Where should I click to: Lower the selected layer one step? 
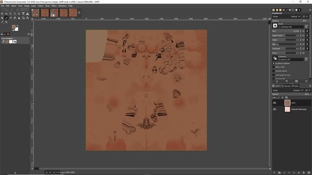point(289,173)
